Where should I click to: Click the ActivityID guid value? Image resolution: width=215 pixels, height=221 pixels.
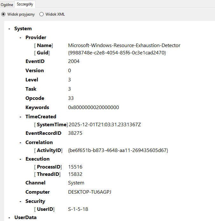(x=118, y=150)
